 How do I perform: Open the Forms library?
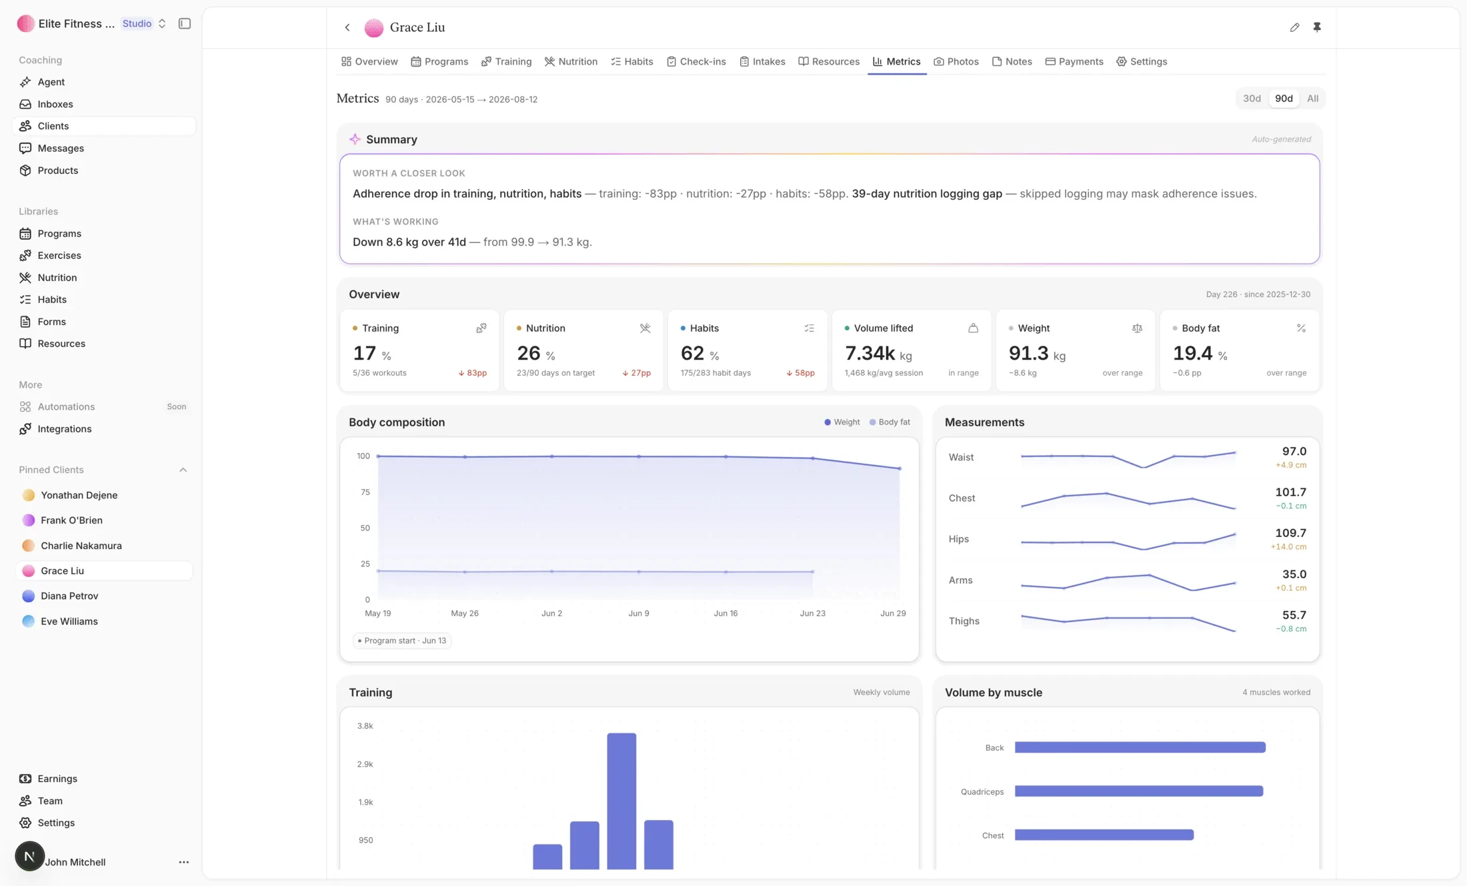tap(104, 322)
